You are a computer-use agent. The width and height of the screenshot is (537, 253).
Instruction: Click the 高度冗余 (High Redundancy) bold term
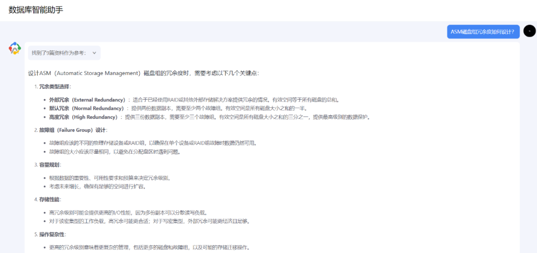coord(84,117)
